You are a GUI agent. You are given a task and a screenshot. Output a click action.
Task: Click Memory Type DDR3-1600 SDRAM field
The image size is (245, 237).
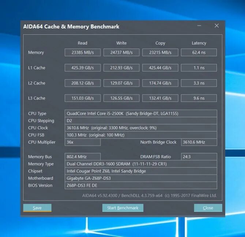[141, 164]
